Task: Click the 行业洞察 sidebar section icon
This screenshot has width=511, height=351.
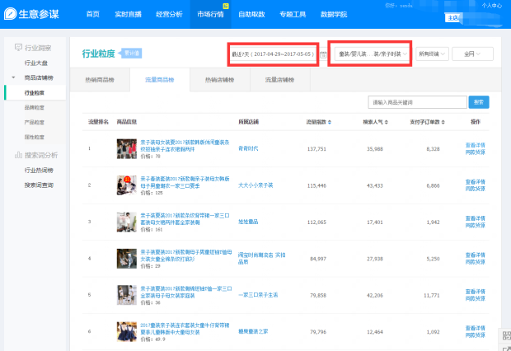Action: (x=18, y=48)
